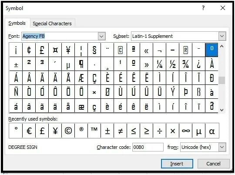Viewport: 235px width, 175px height.
Task: Pick copyright symbol from recently used
Action: point(68,131)
